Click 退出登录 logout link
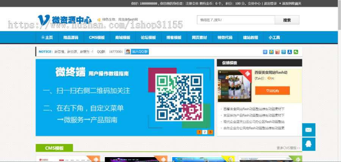This screenshot has height=162, width=341. (270, 3)
